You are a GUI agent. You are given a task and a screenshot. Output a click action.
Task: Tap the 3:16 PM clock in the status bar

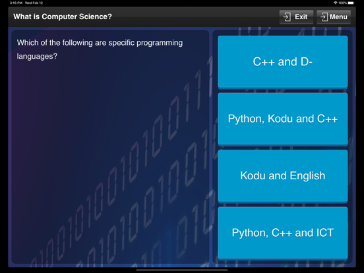[x=16, y=3]
